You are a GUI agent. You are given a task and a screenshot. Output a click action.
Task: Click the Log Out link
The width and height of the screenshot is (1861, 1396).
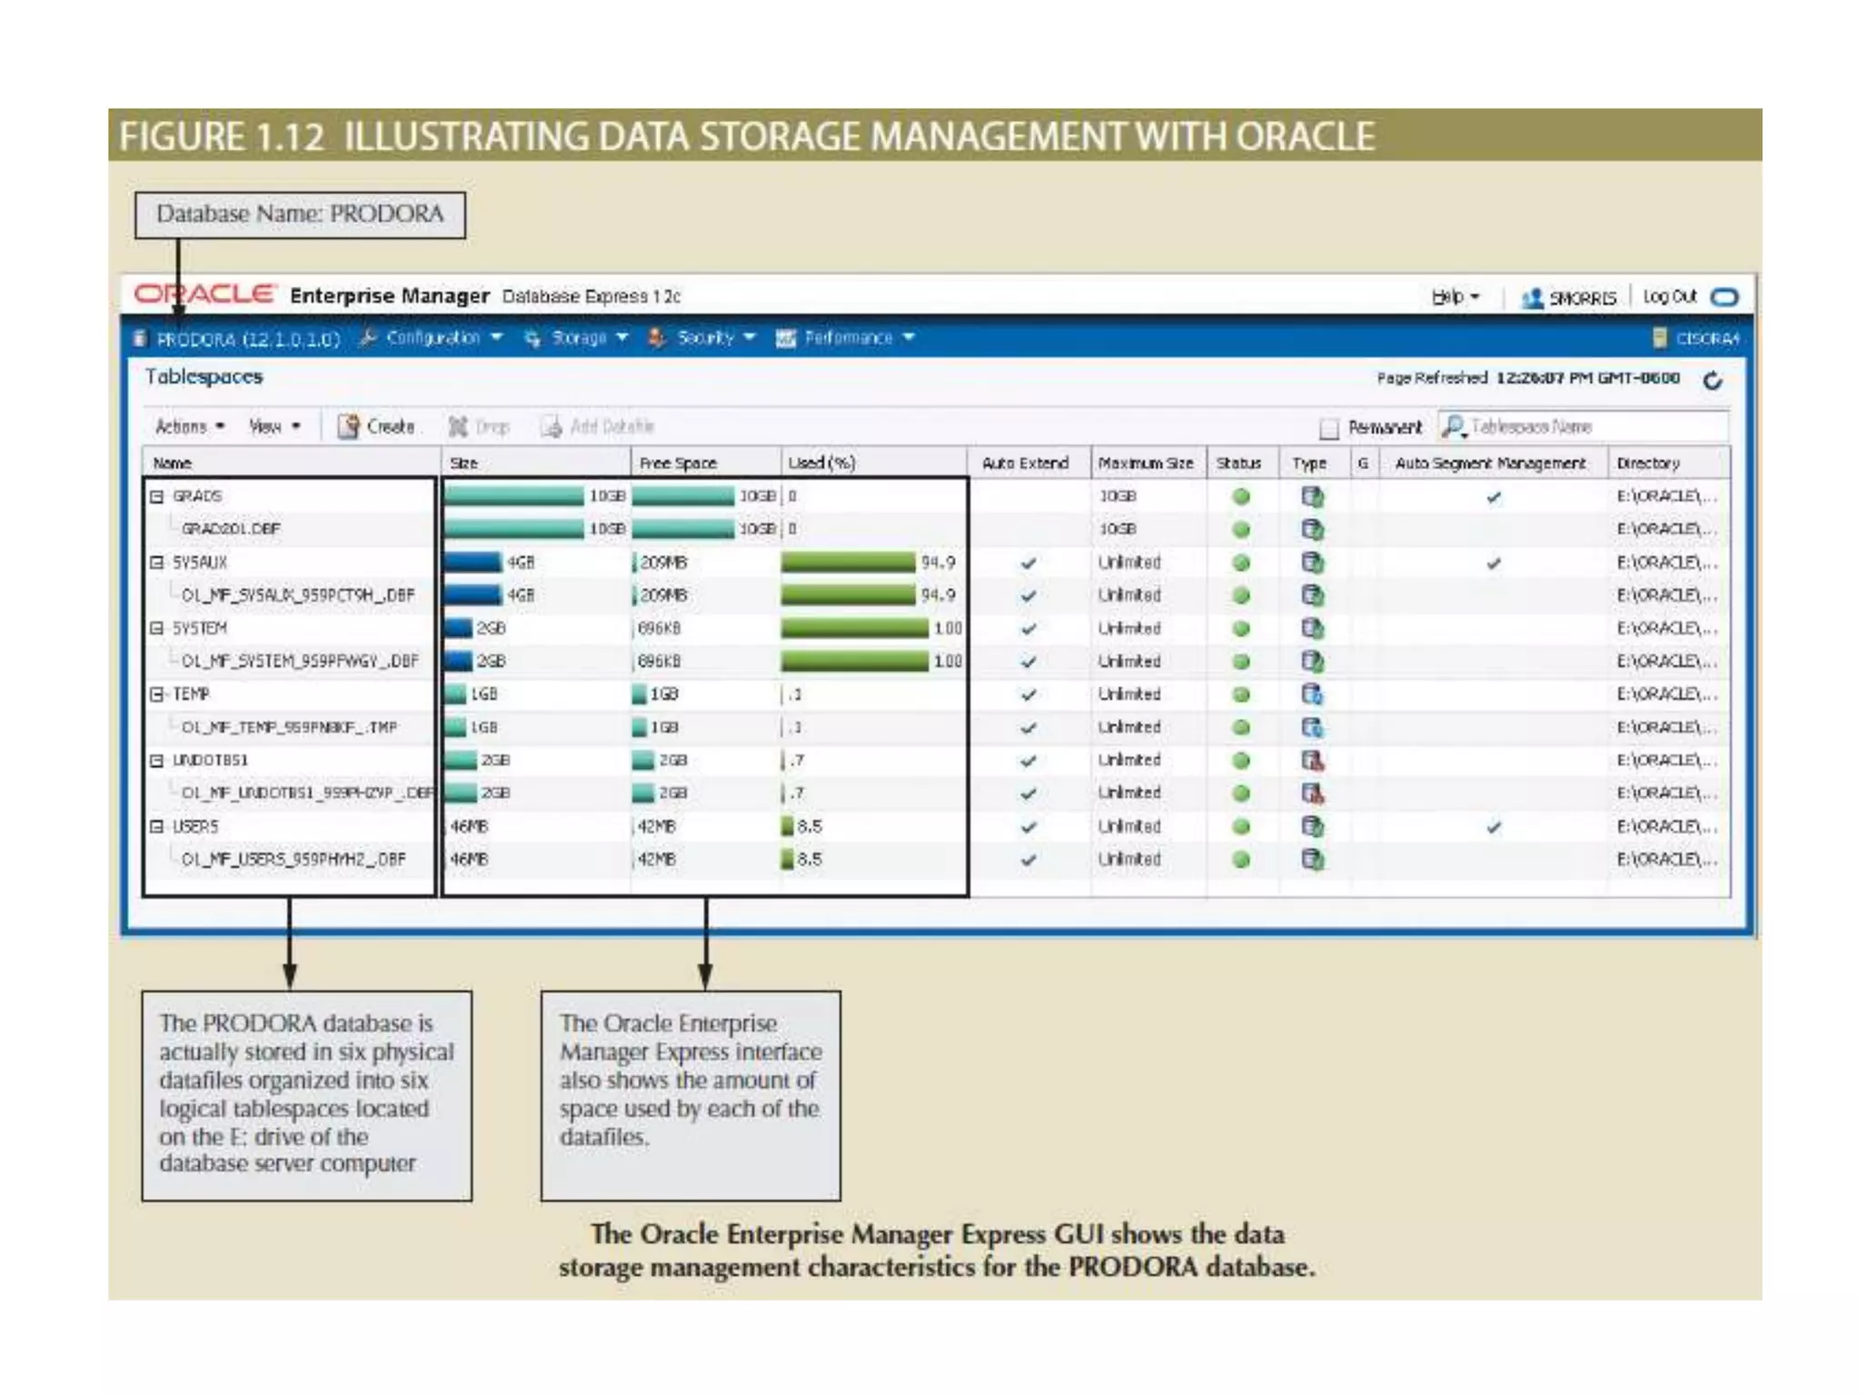point(1669,297)
